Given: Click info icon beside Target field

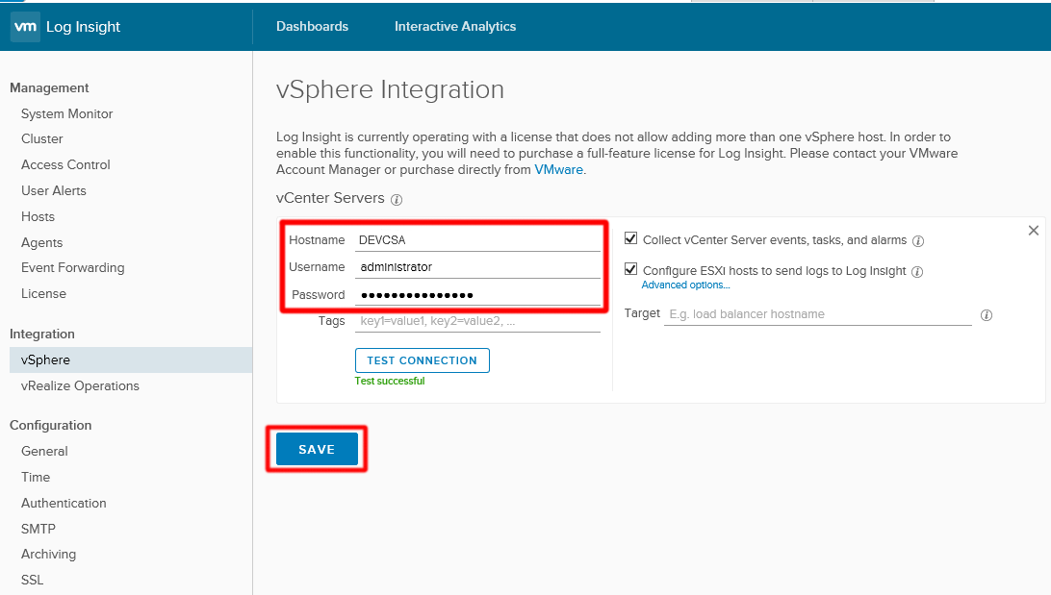Looking at the screenshot, I should coord(987,315).
